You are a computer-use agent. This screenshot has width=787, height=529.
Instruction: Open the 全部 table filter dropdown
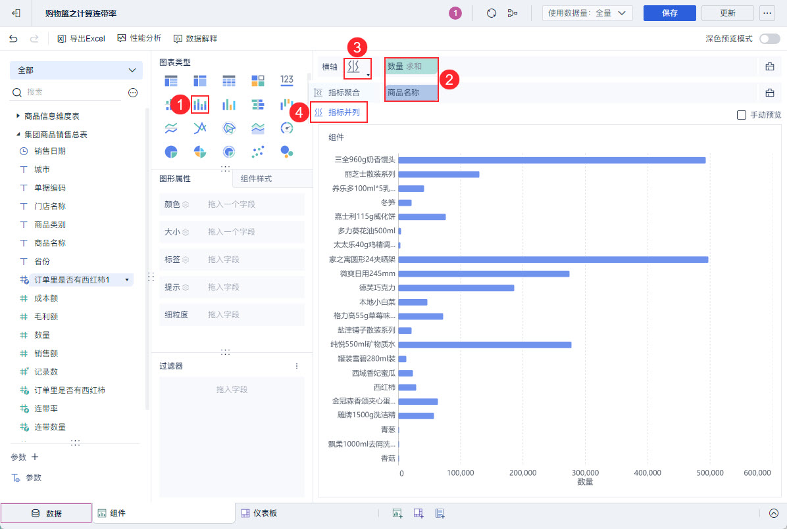tap(76, 70)
